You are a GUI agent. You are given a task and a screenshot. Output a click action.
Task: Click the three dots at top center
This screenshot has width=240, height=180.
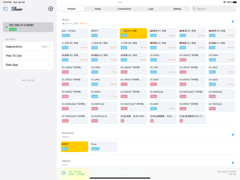tap(120, 2)
